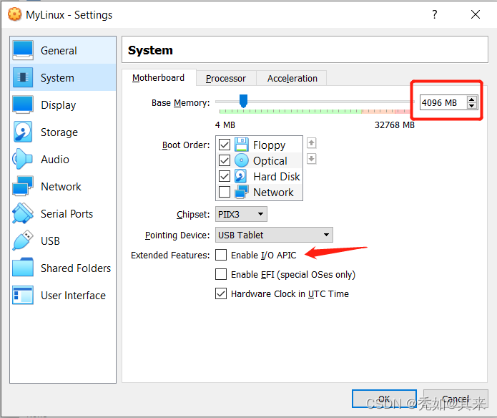Screen dimensions: 497x418
Task: Open the Chipset PIIX3 dropdown
Action: [x=241, y=214]
